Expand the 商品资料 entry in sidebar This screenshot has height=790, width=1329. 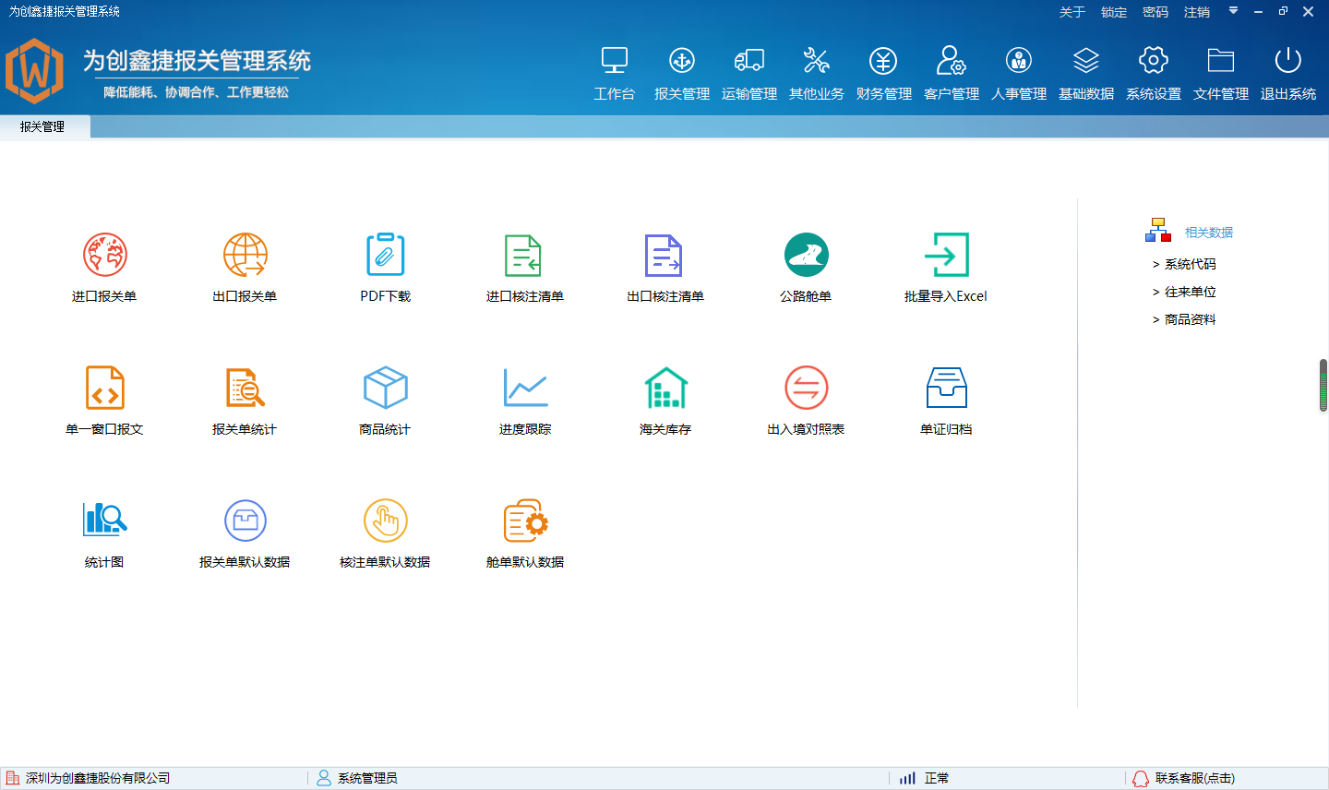click(x=1190, y=319)
